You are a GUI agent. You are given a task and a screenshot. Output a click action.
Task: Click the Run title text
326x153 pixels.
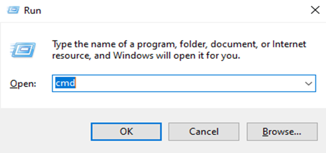(33, 10)
